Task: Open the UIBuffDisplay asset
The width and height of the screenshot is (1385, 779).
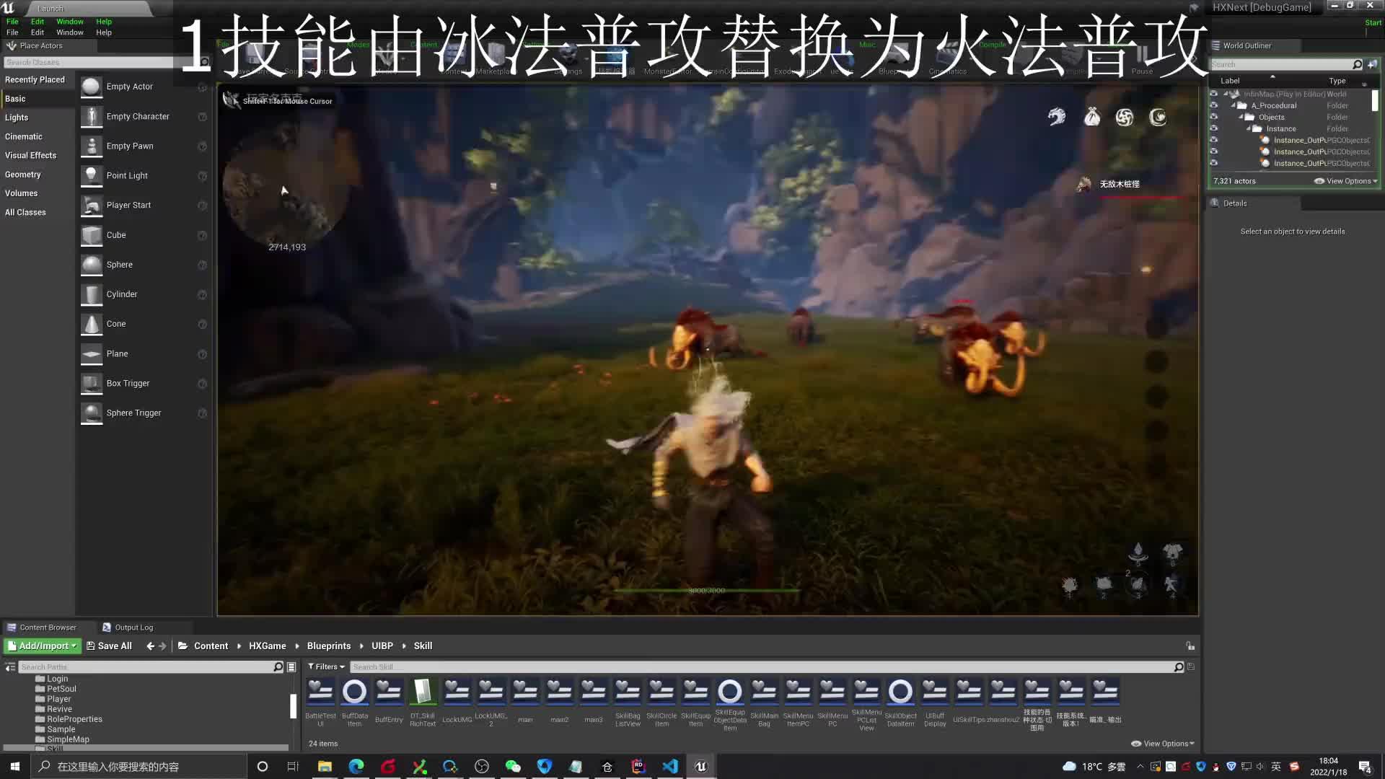Action: pyautogui.click(x=935, y=703)
